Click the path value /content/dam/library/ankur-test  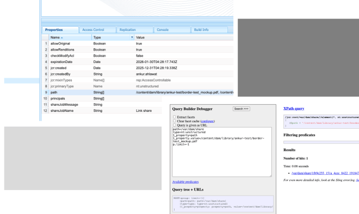(184, 92)
